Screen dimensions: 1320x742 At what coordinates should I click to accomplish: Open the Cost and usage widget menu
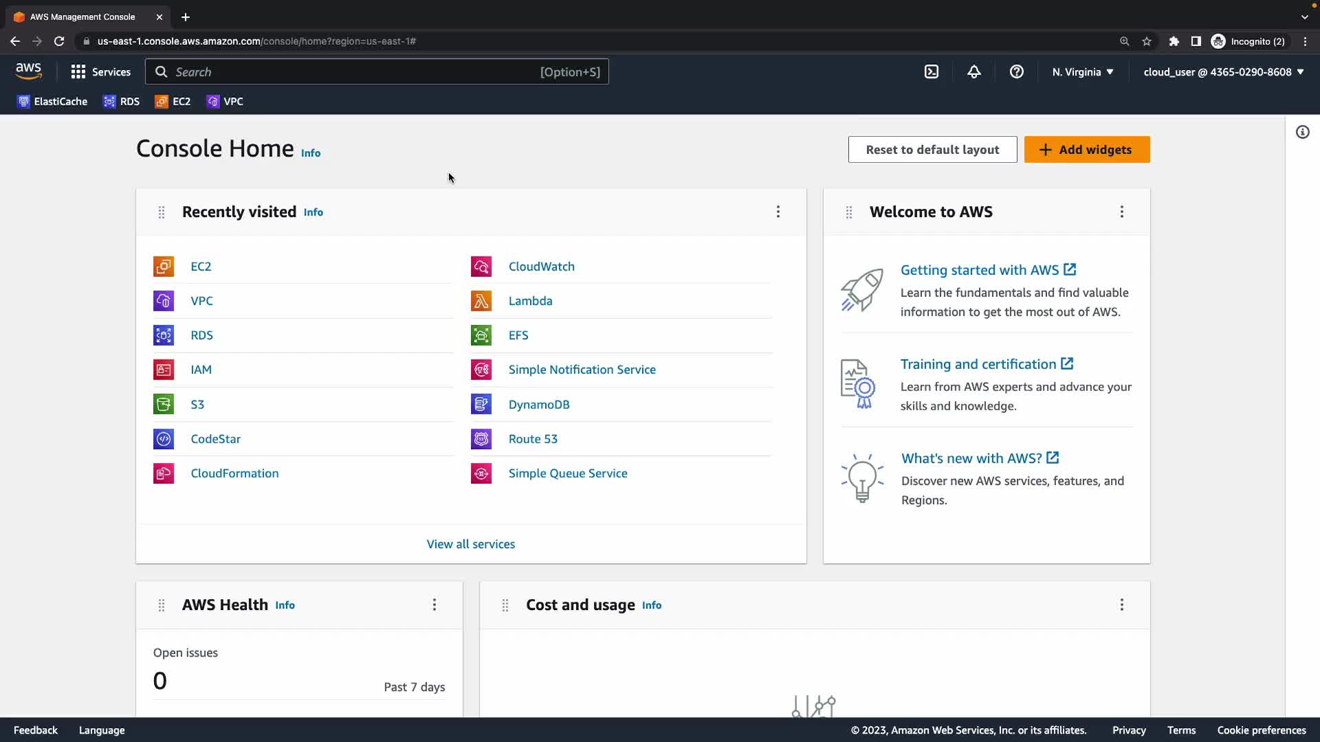click(1121, 605)
